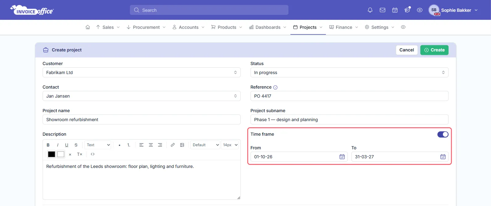Open the calendar icon in header
Viewport: 491px width, 206px height.
[395, 10]
